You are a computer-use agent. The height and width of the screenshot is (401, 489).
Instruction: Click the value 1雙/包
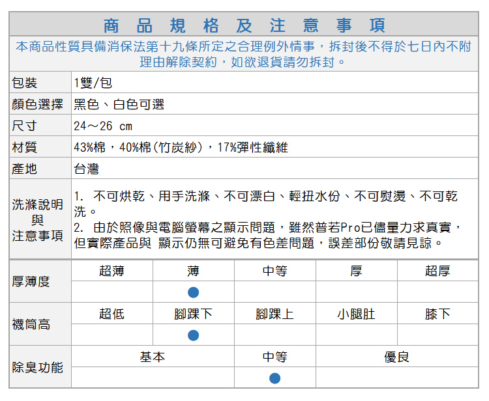(x=93, y=83)
